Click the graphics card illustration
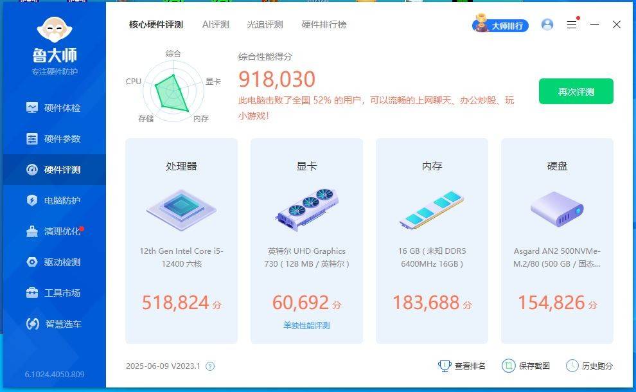The width and height of the screenshot is (636, 392). [306, 209]
